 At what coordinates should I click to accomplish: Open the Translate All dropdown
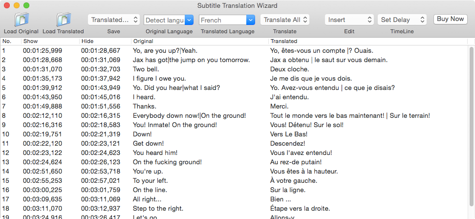pos(285,20)
